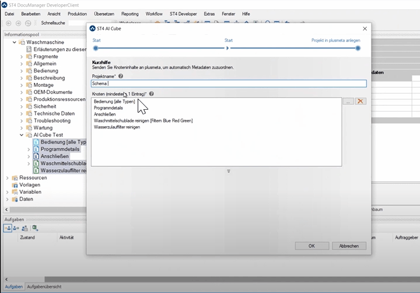Expand the Programmdetails tree node
Image resolution: width=420 pixels, height=293 pixels.
(29, 149)
